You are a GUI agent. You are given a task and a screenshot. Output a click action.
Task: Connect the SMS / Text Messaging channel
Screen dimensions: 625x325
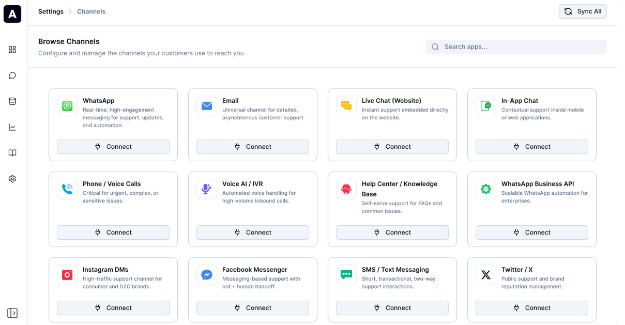tap(392, 308)
